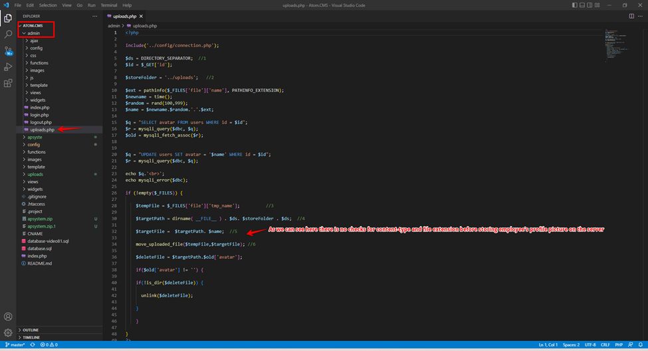Image resolution: width=648 pixels, height=351 pixels.
Task: Close the uploads.php editor tab
Action: 141,17
